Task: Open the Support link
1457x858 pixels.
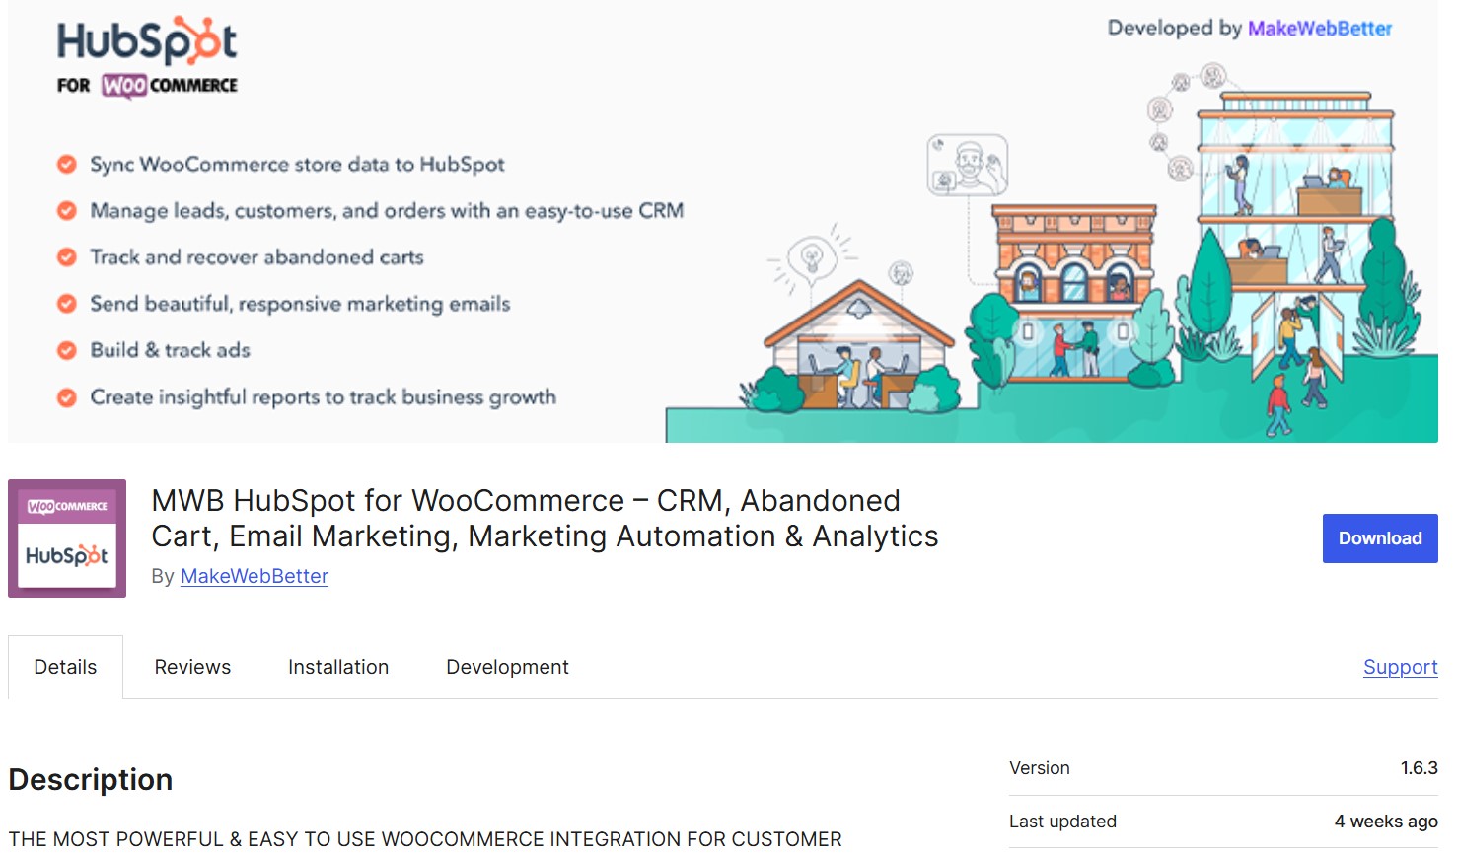Action: (x=1400, y=667)
